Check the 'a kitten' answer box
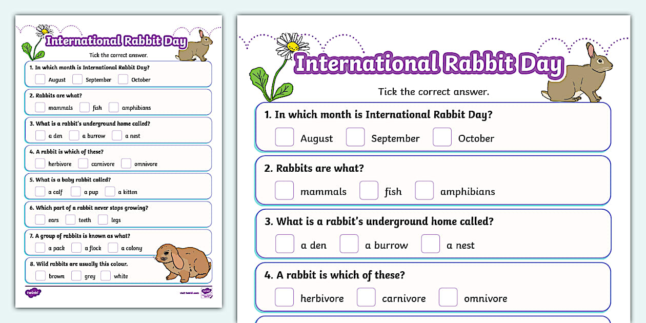This screenshot has width=646, height=323. coord(110,191)
